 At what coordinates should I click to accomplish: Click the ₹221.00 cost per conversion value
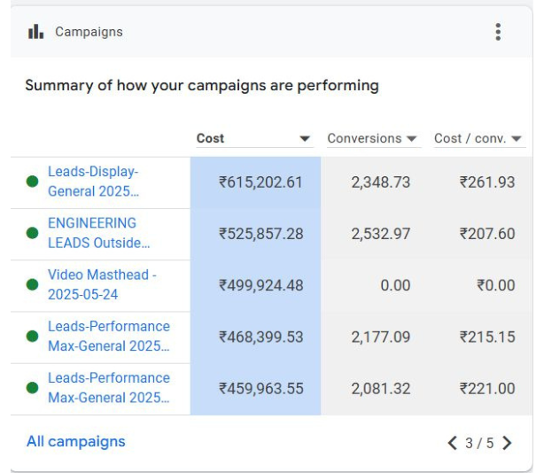486,388
